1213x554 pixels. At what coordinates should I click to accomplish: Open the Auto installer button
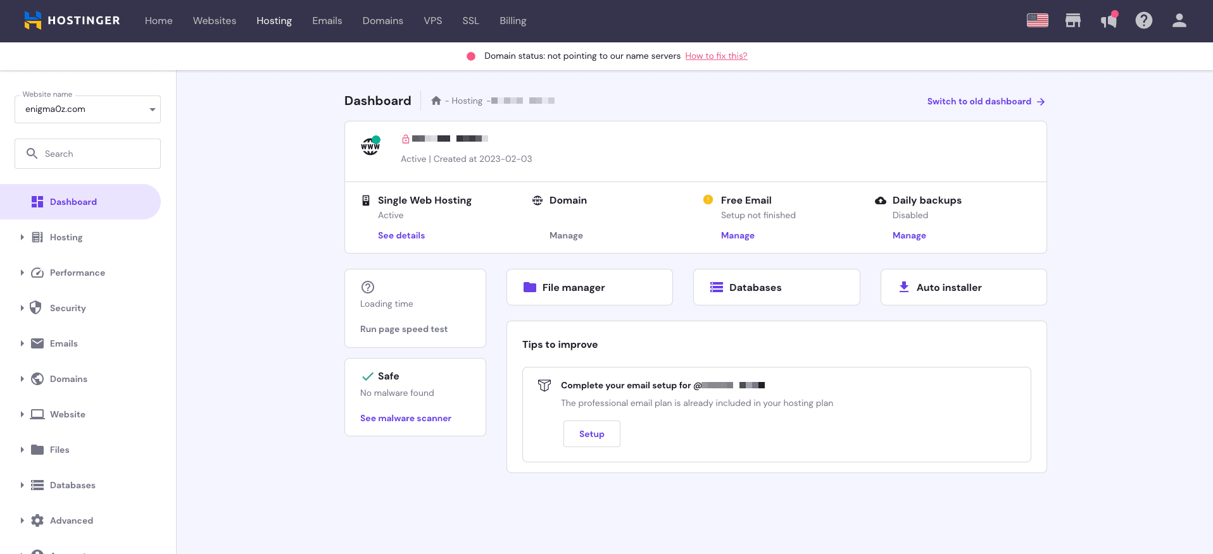[964, 287]
